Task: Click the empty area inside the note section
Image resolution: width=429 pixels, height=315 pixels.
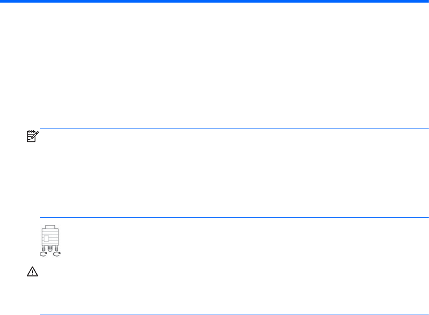Action: tap(234, 173)
